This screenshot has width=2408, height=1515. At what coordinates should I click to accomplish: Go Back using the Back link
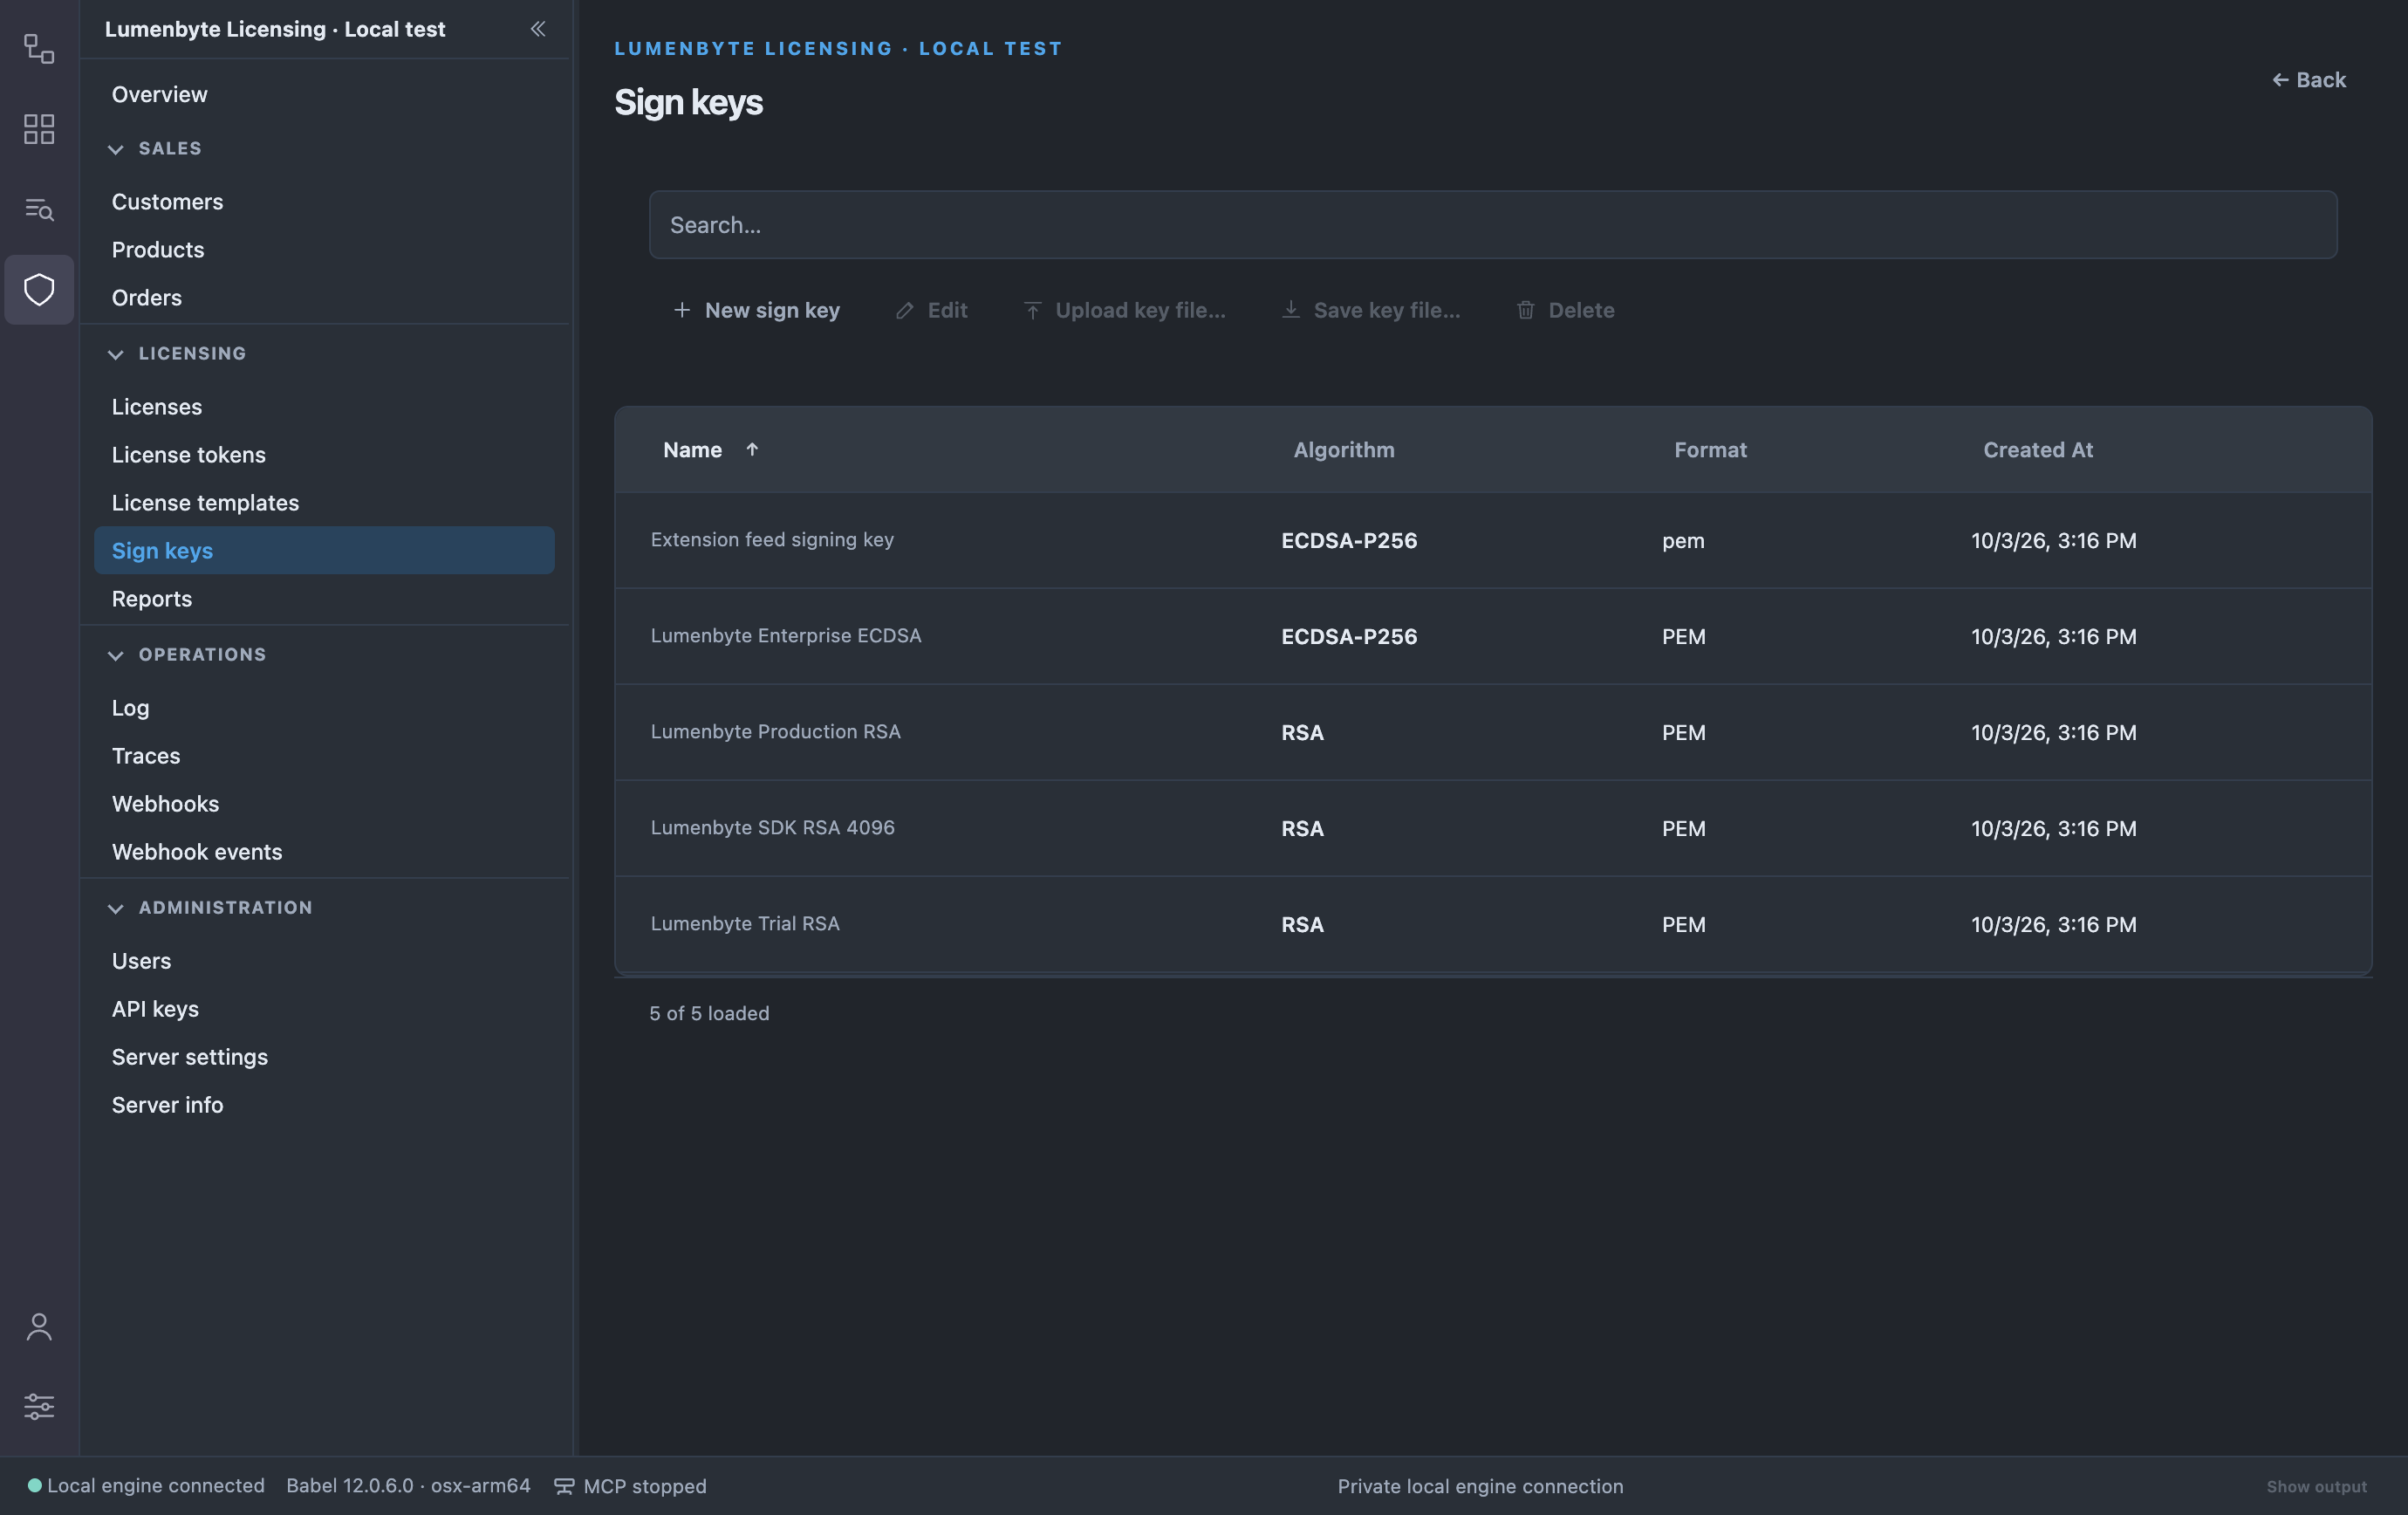(x=2308, y=80)
